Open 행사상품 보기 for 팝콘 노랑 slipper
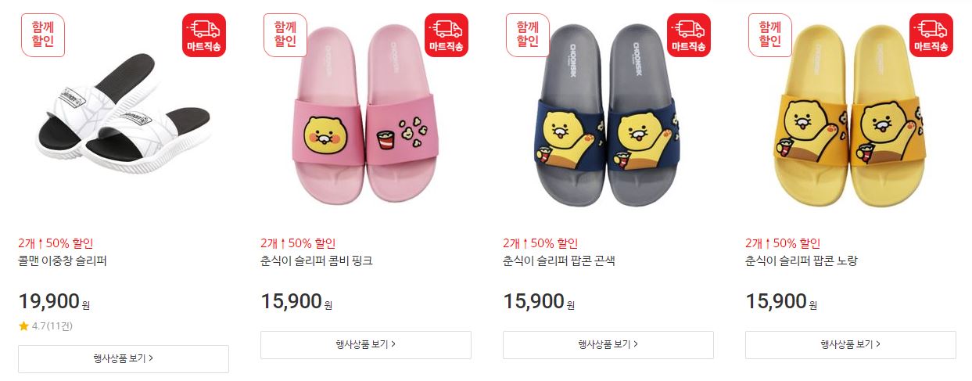The height and width of the screenshot is (381, 972). click(x=851, y=344)
